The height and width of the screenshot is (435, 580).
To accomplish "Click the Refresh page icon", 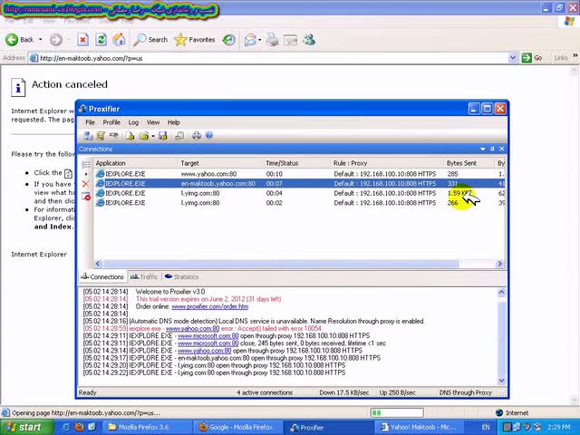I will coord(101,39).
